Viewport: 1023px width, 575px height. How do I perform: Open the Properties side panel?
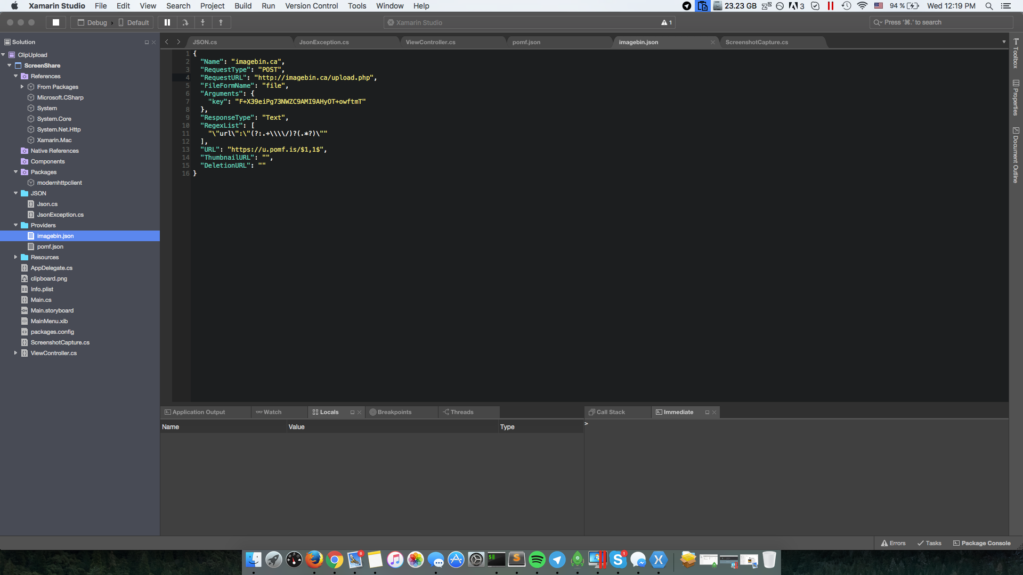tap(1016, 98)
